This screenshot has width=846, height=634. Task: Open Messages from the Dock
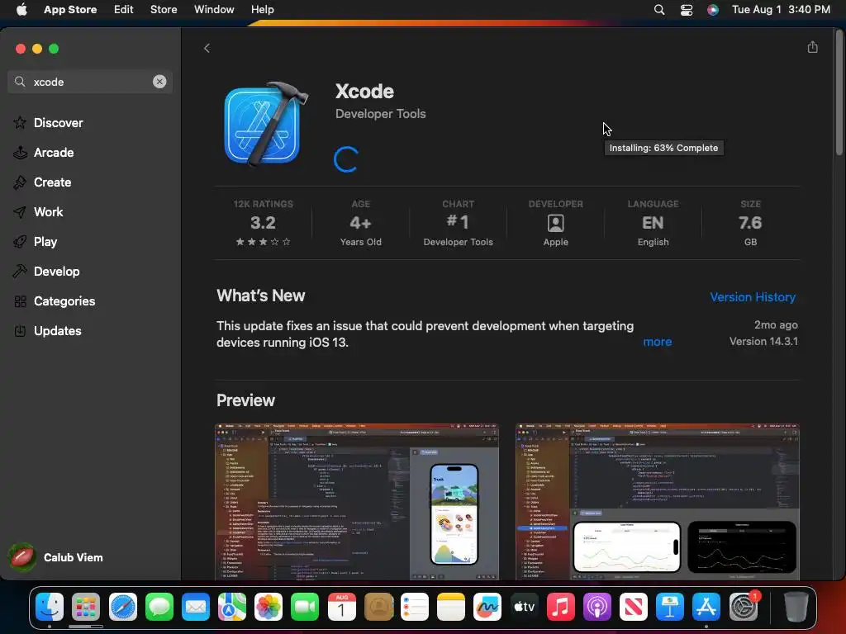point(159,607)
